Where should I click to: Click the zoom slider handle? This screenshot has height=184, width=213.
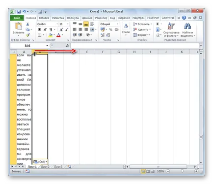(x=182, y=171)
